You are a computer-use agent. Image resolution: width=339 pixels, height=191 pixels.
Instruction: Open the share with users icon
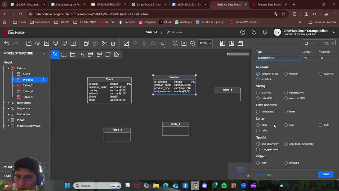pos(38,43)
